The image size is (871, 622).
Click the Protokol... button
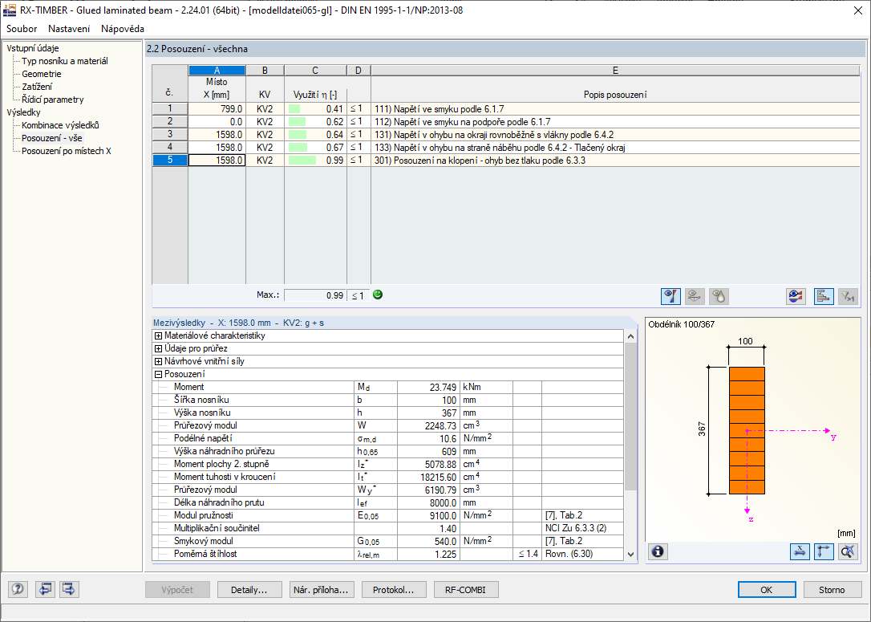tap(393, 590)
